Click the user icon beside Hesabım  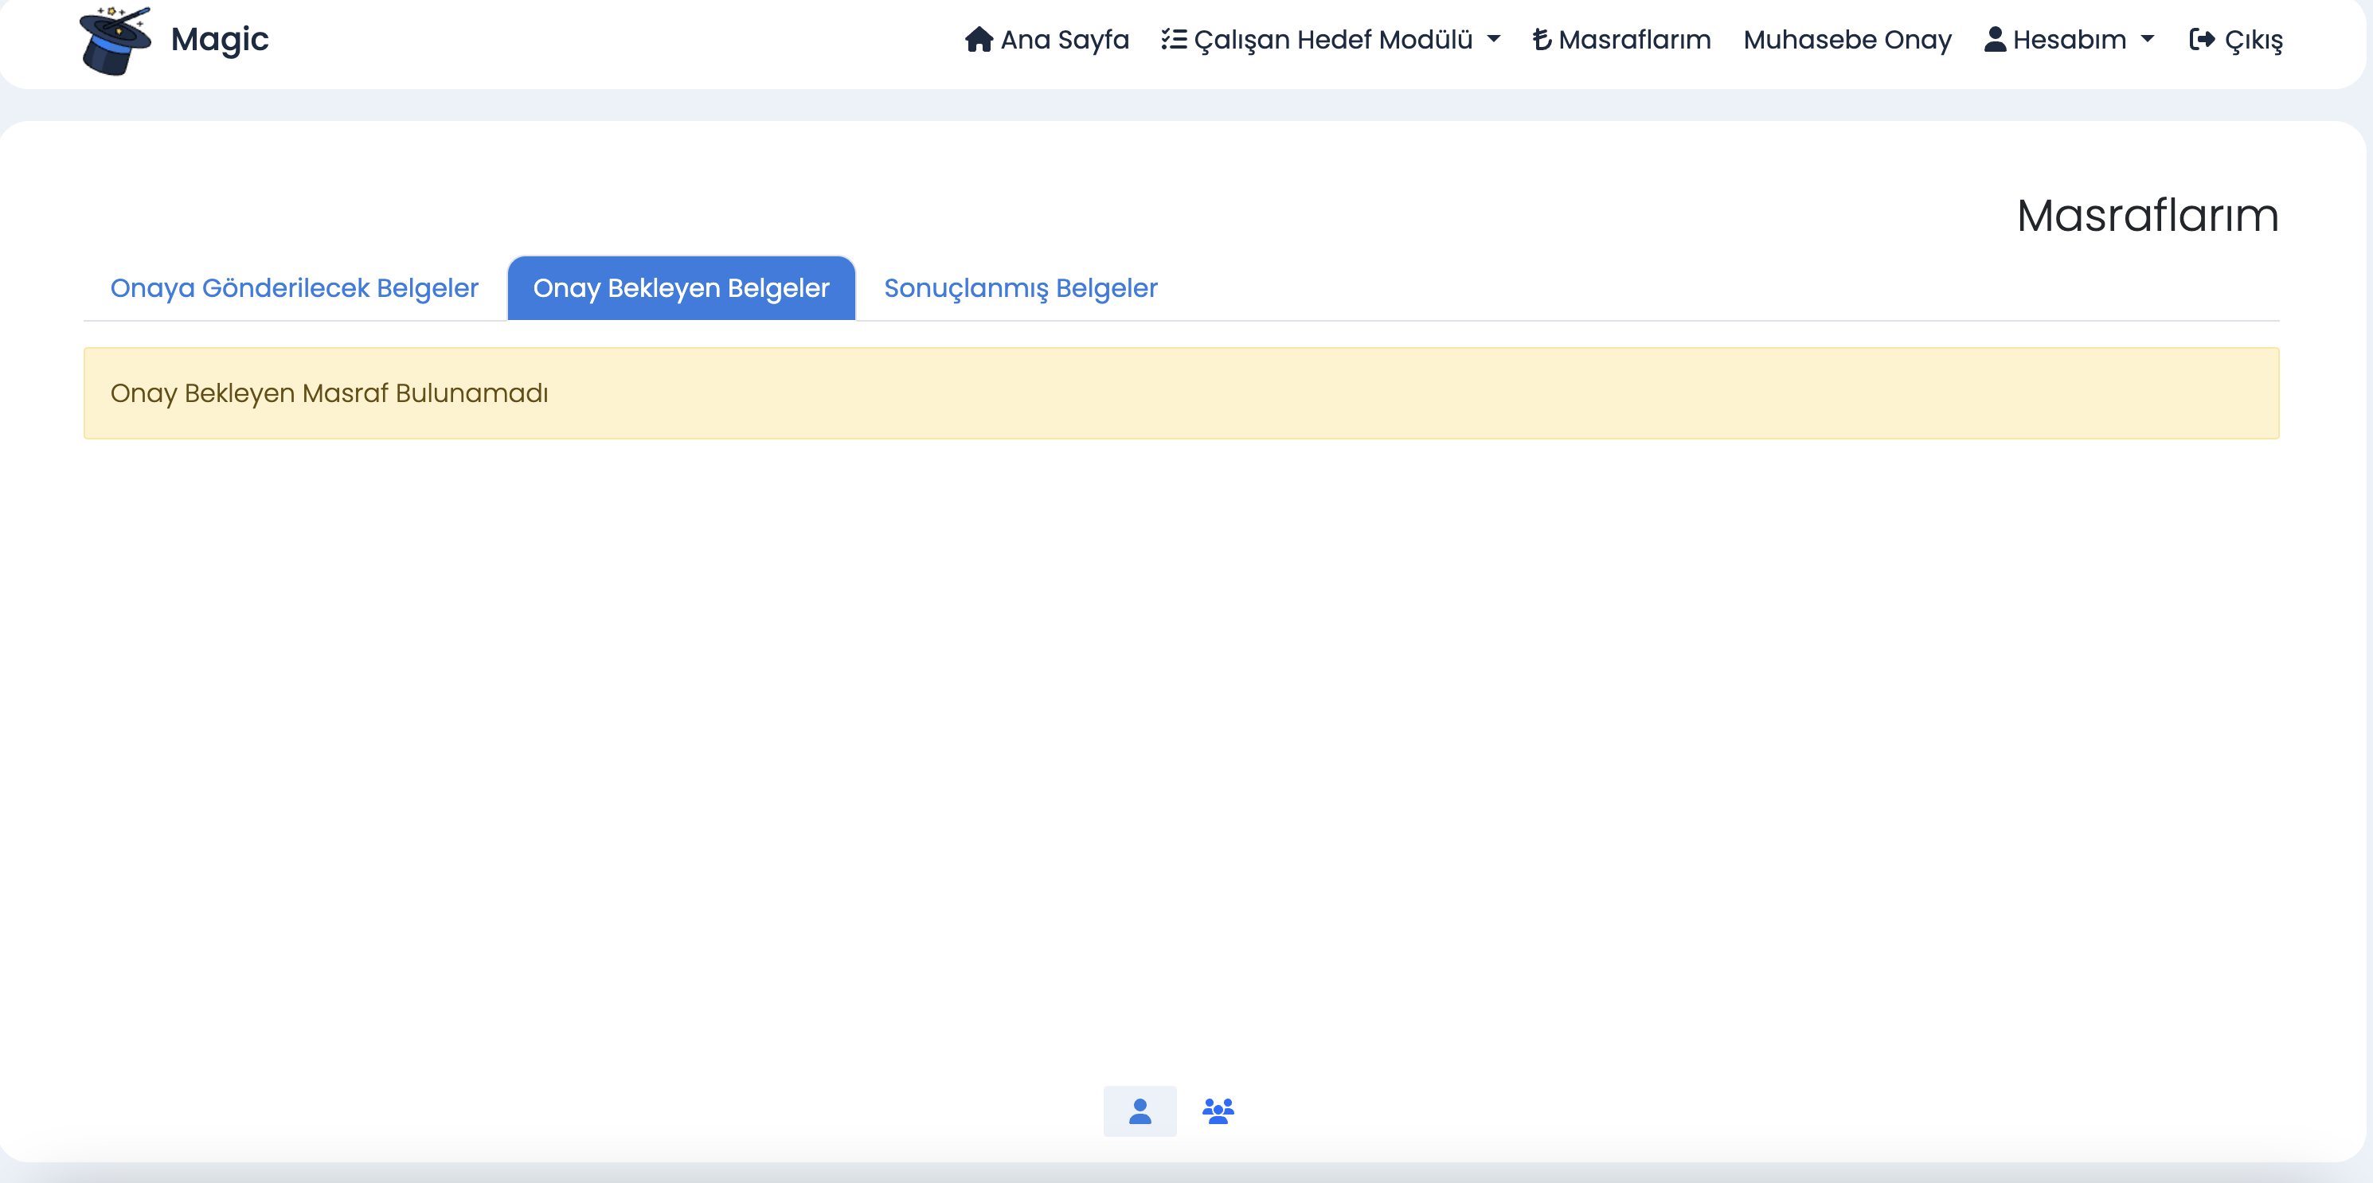tap(1996, 39)
